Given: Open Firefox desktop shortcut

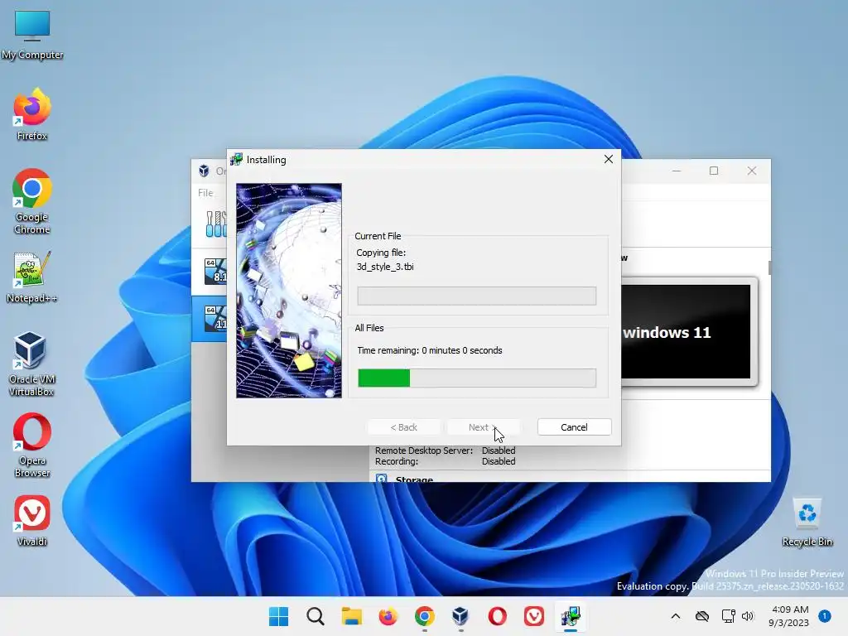Looking at the screenshot, I should click(x=32, y=114).
